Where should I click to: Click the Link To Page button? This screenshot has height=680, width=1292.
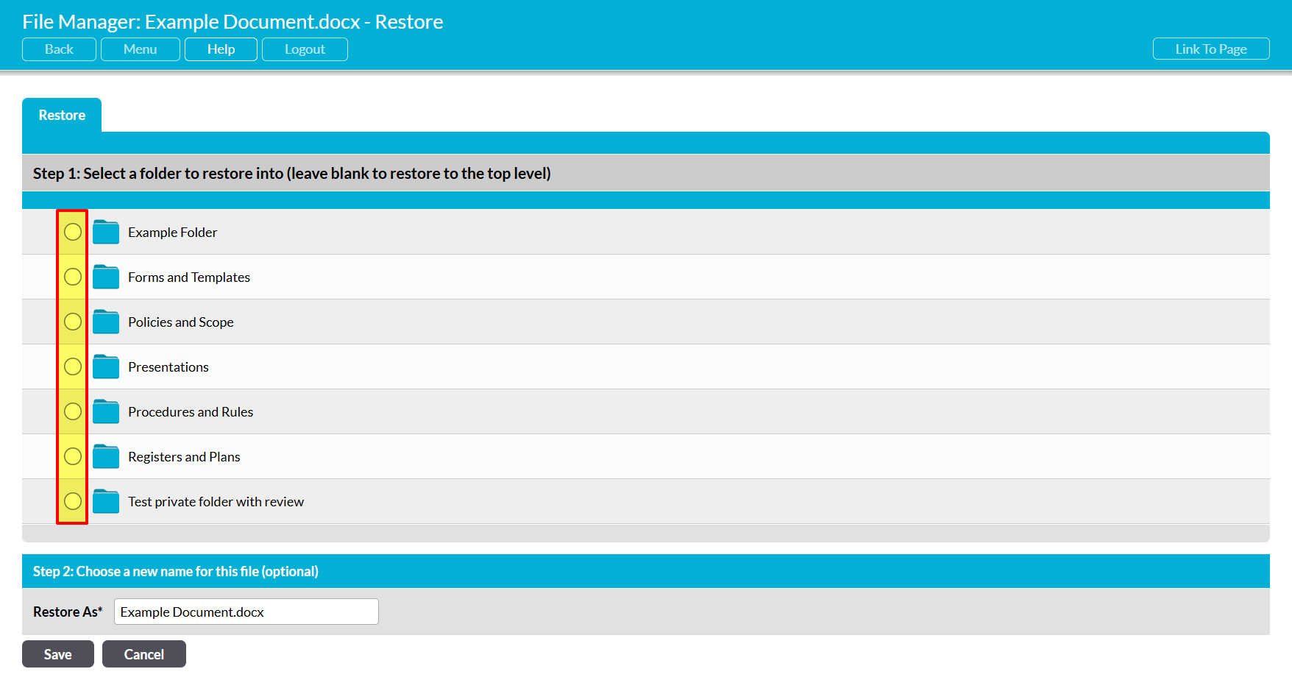pyautogui.click(x=1210, y=49)
